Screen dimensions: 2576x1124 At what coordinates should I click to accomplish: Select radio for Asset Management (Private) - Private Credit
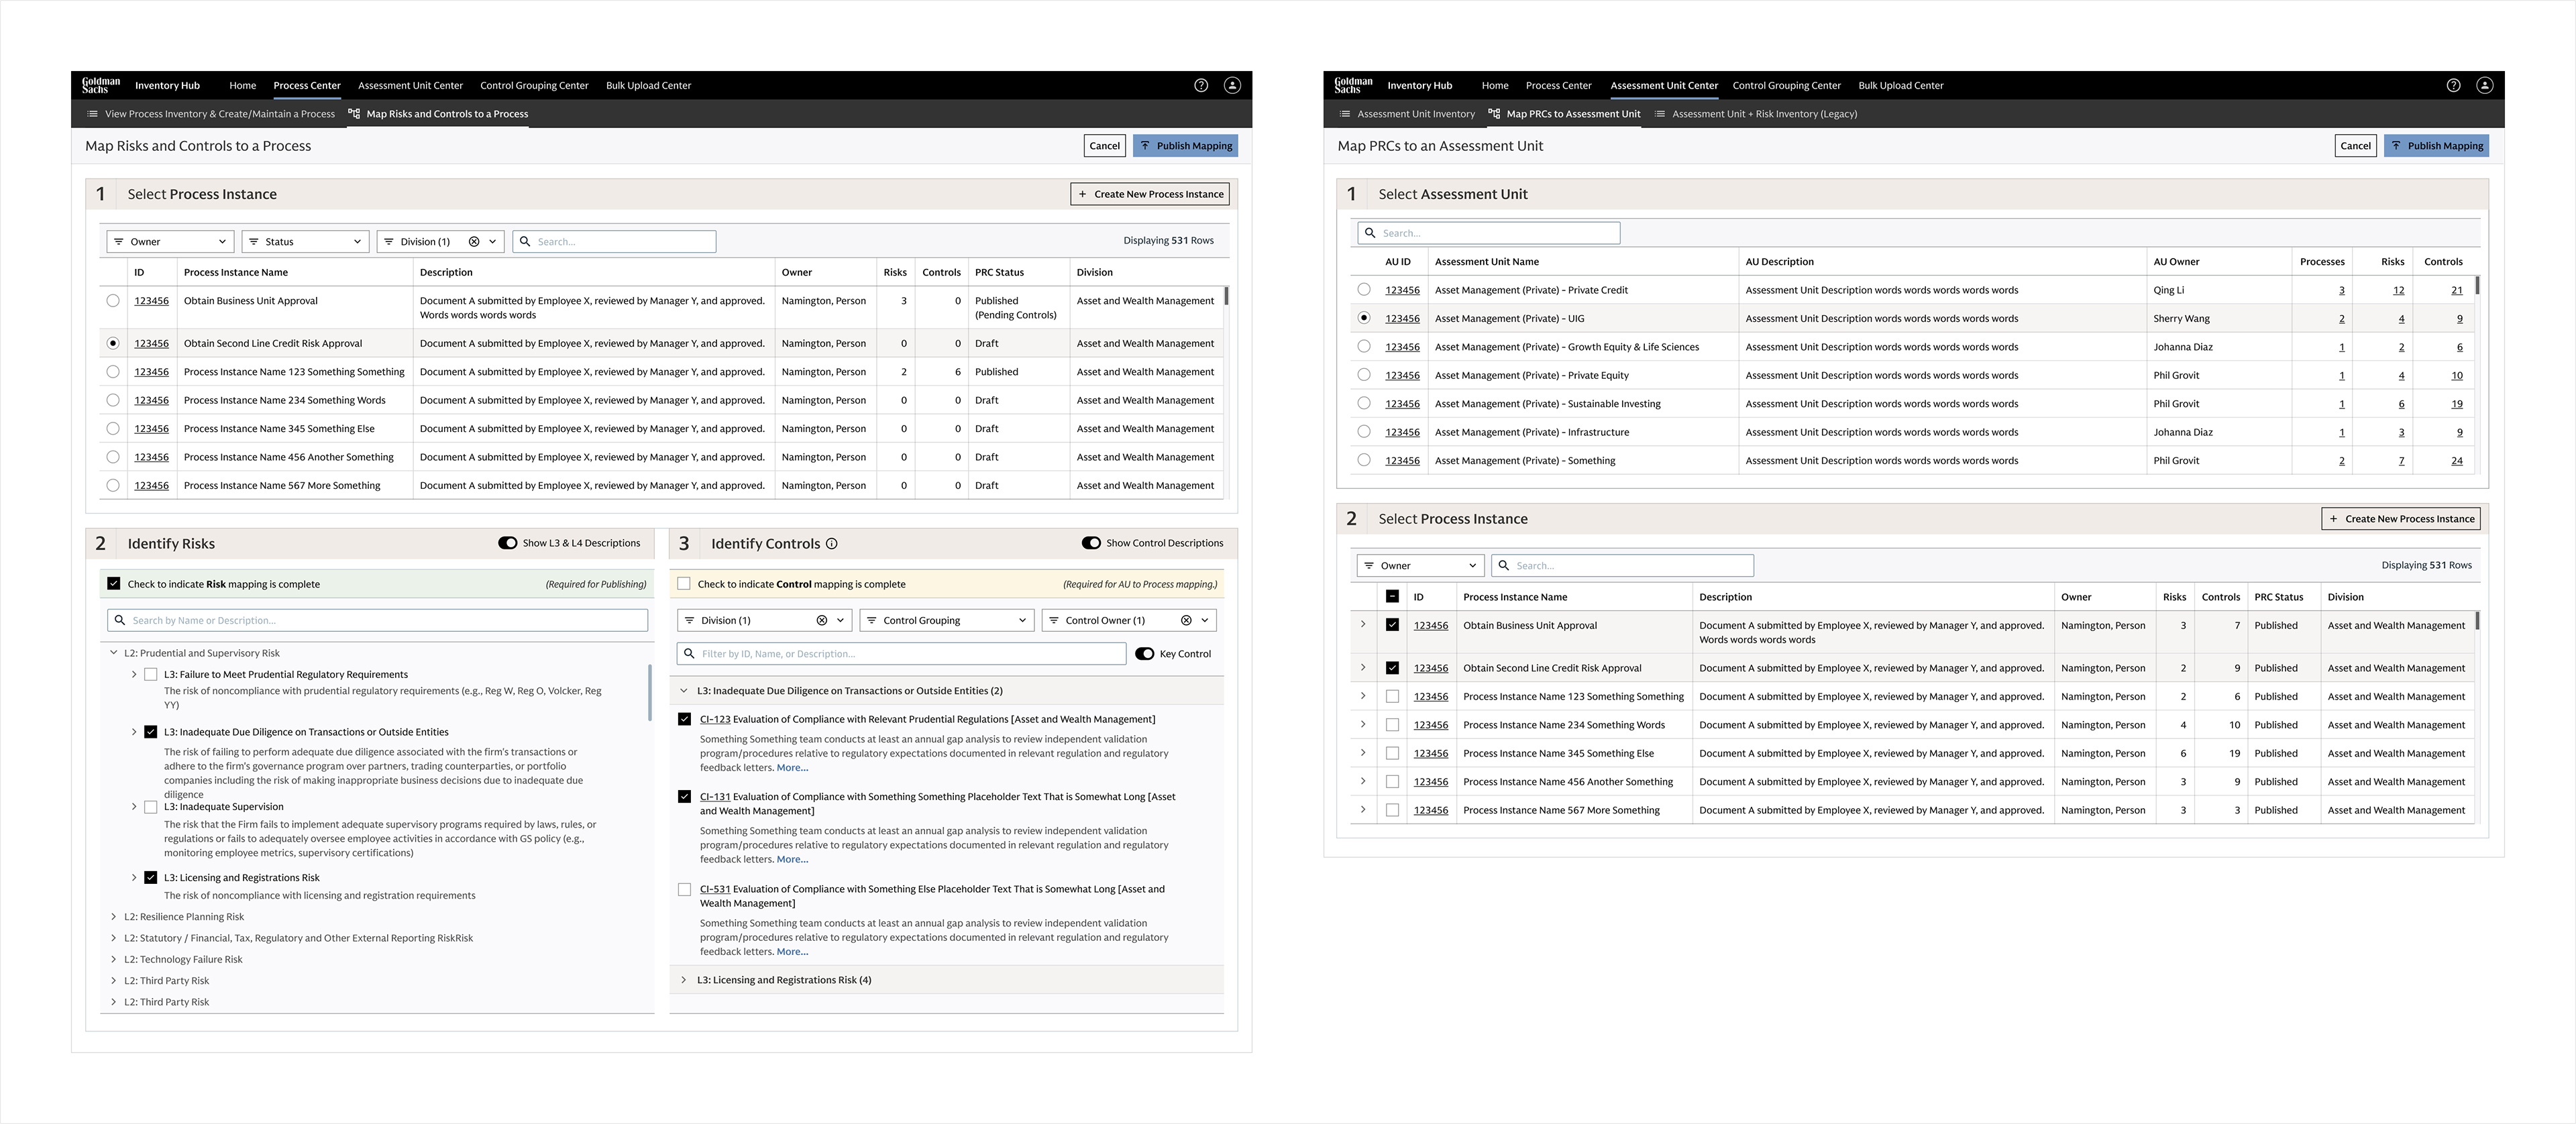click(1364, 290)
